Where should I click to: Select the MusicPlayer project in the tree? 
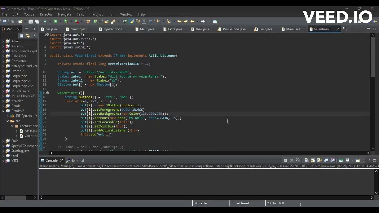[x=20, y=91]
